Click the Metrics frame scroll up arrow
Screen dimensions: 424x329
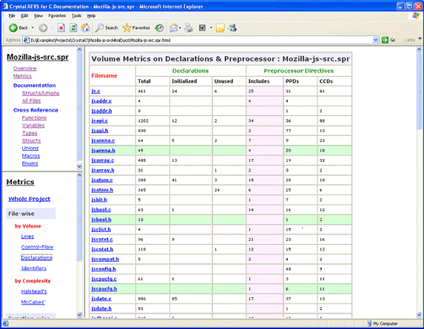79,175
